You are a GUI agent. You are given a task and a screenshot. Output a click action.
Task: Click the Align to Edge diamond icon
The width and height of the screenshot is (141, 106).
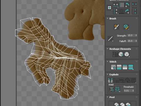coord(121,11)
